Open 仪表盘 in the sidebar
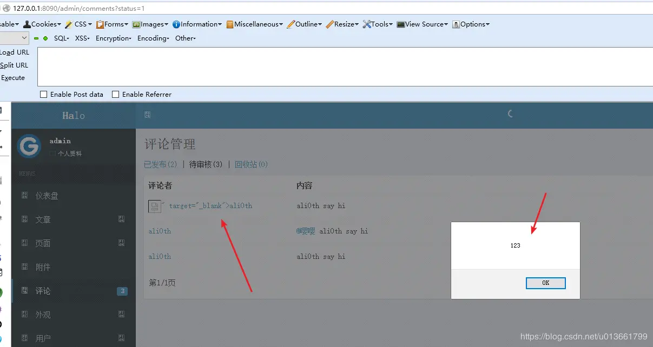Viewport: 653px width, 347px height. 47,196
